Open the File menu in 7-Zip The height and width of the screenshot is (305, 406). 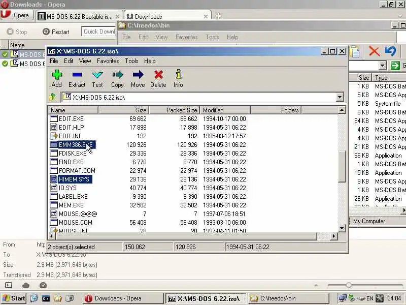coord(54,61)
